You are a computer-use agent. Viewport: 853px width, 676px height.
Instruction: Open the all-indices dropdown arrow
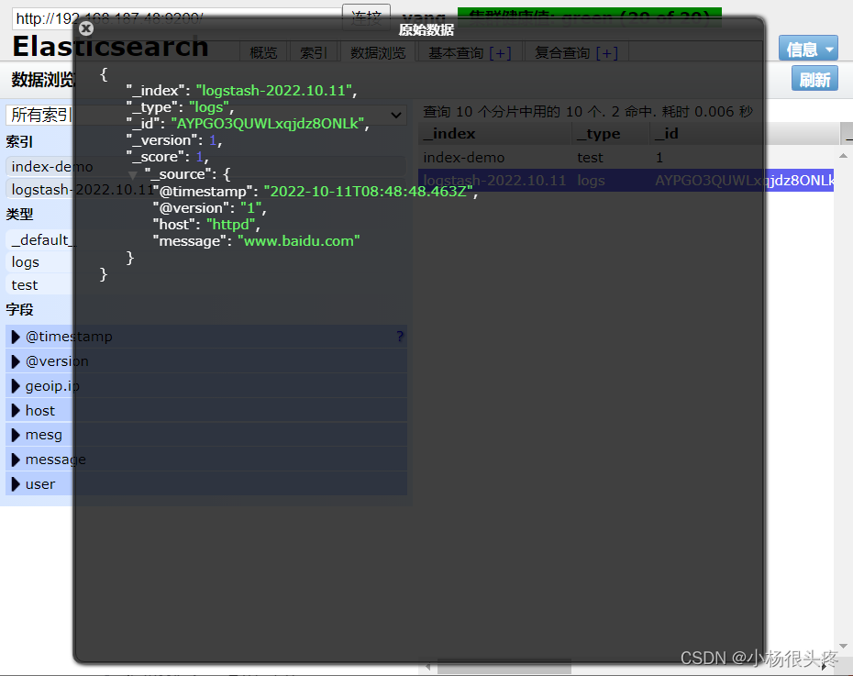pos(396,115)
